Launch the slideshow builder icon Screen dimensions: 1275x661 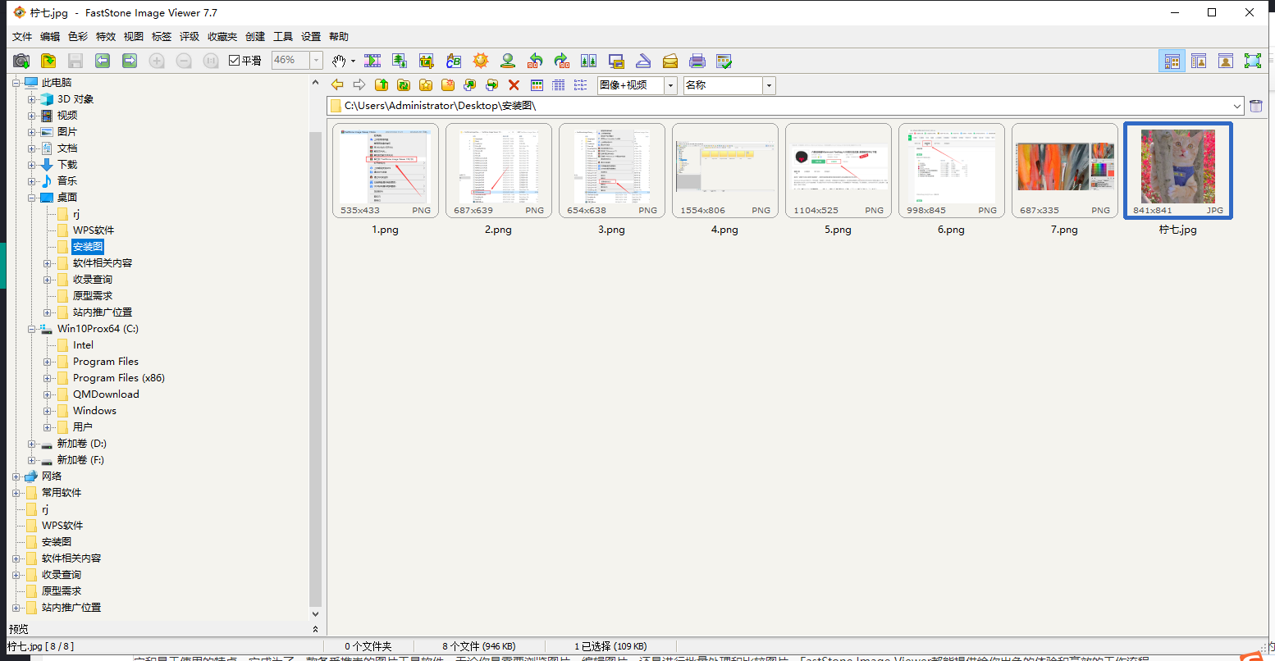[x=372, y=60]
